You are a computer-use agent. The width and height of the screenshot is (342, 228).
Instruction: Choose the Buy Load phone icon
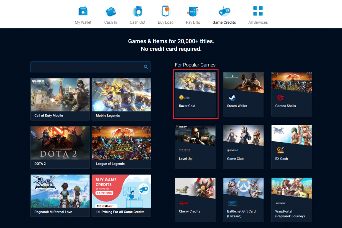166,11
